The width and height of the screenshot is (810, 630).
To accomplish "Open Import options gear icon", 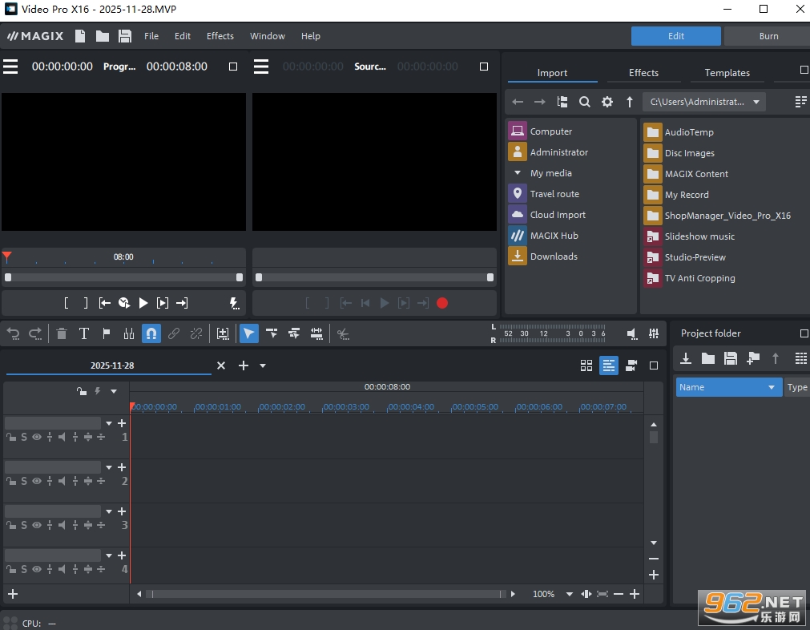I will pos(607,102).
